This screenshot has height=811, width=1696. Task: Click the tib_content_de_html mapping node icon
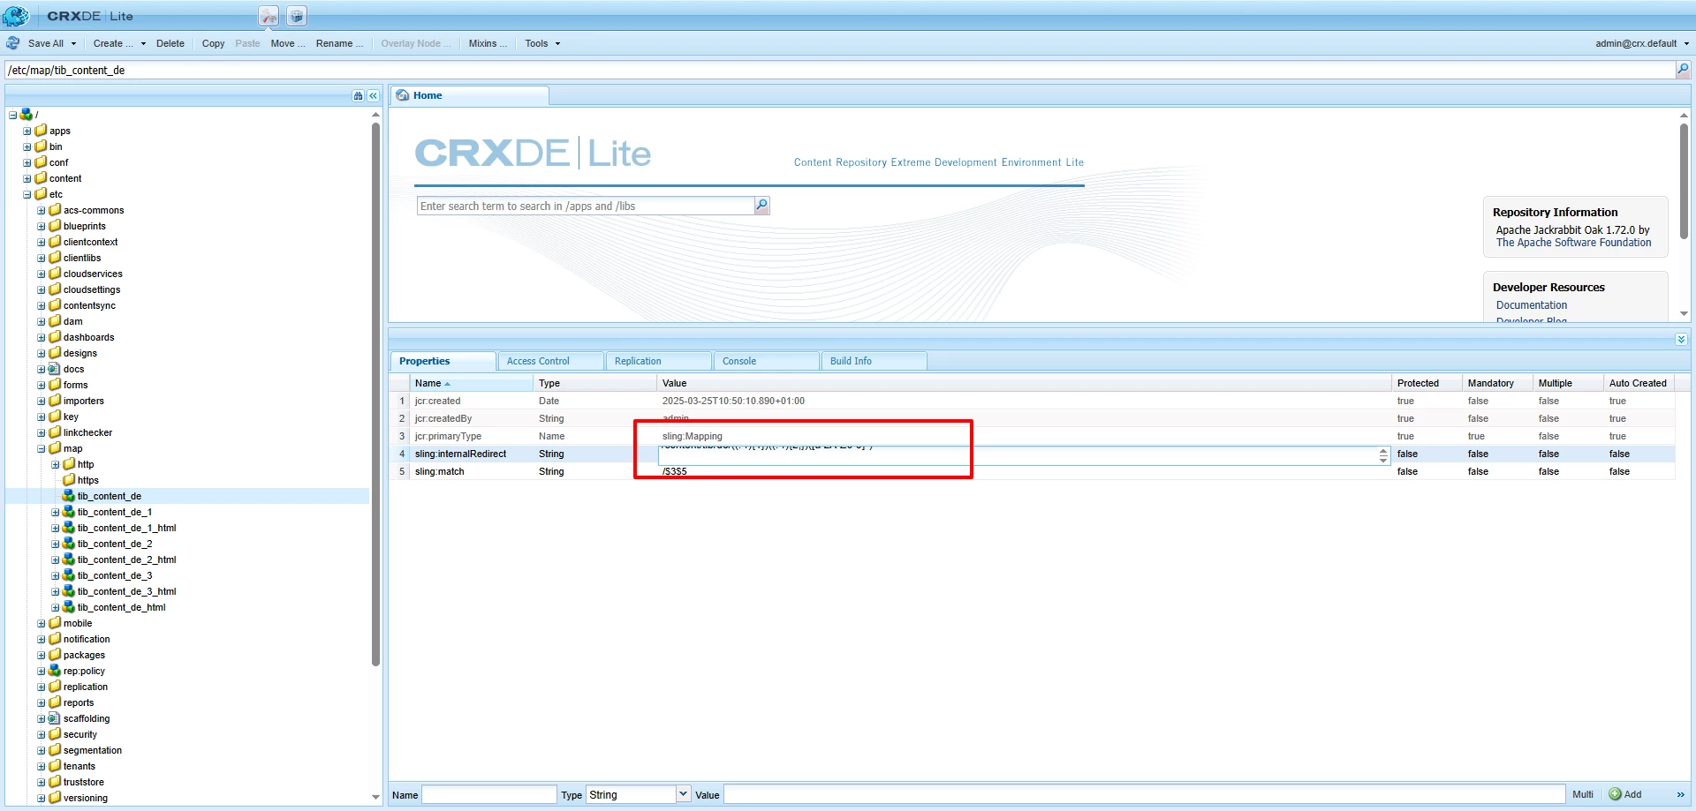pyautogui.click(x=69, y=607)
